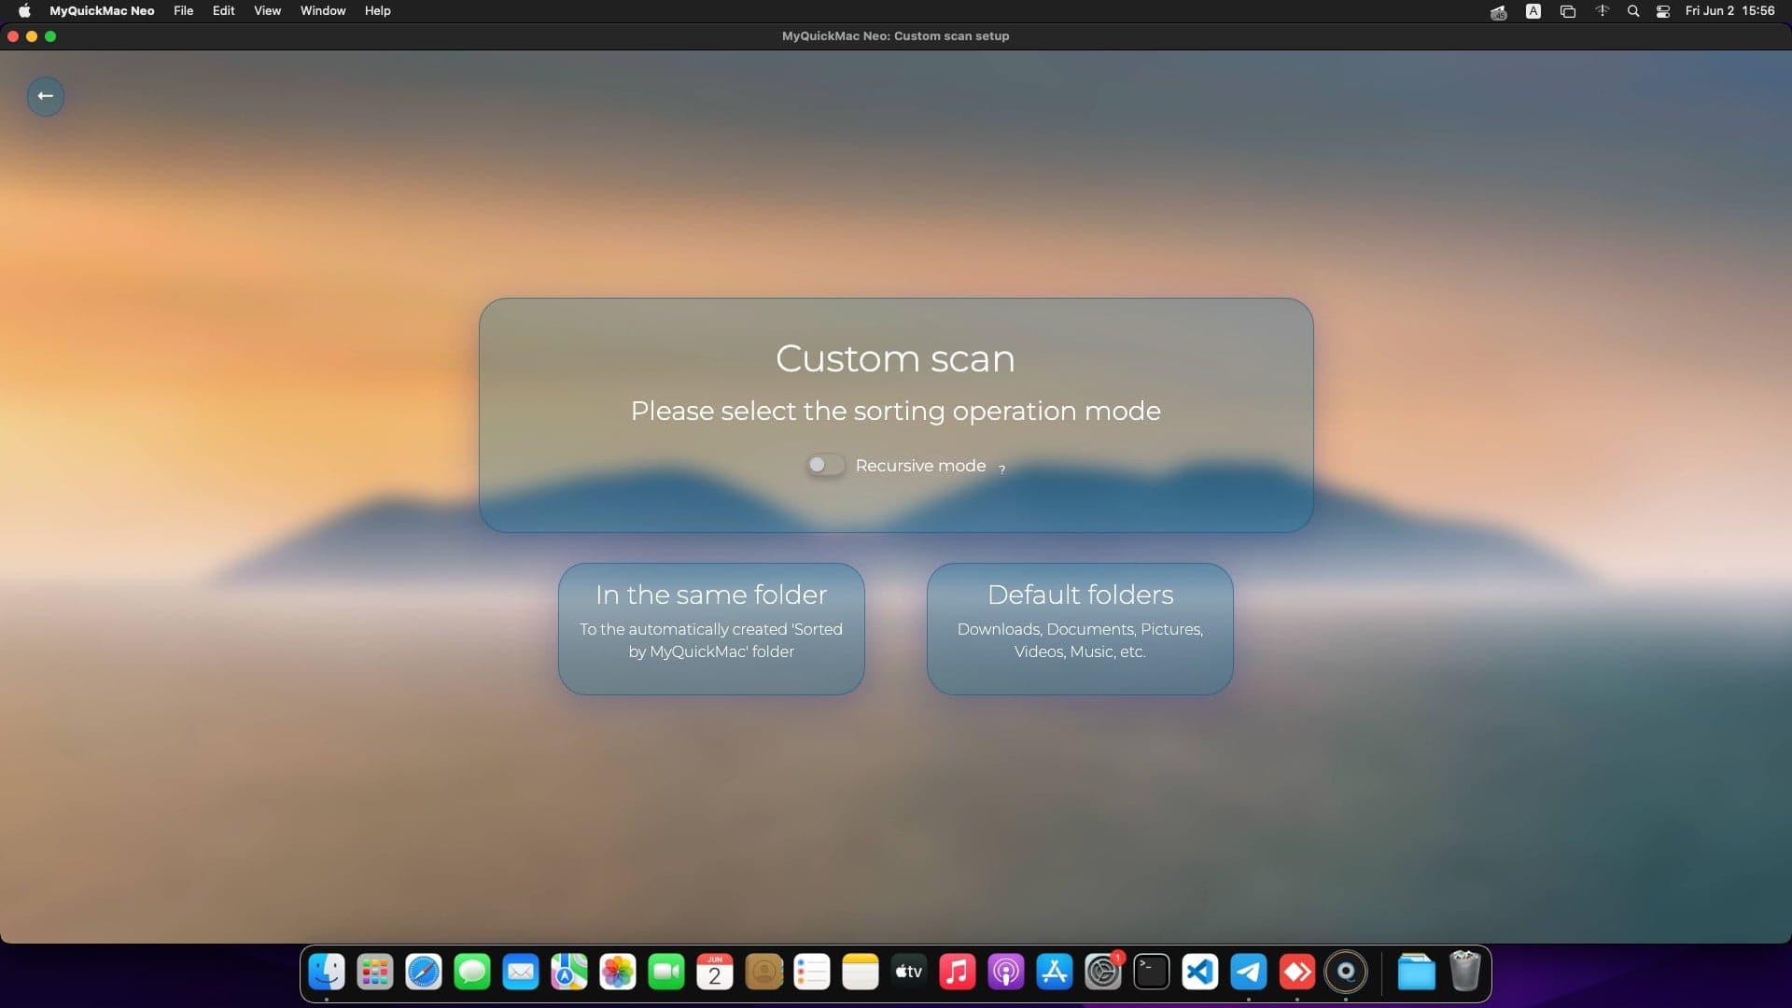Screen dimensions: 1792x1008
Task: Toggle the Recursive mode switch
Action: pyautogui.click(x=825, y=465)
